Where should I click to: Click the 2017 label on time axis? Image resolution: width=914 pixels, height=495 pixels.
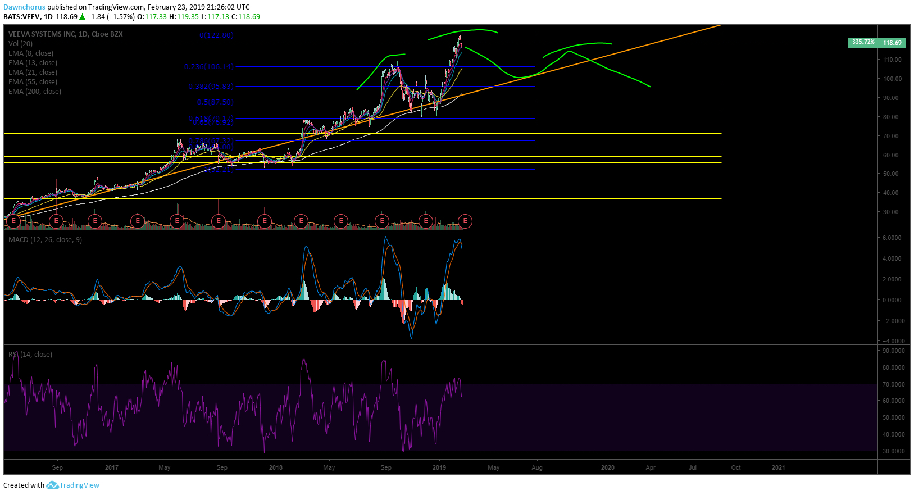(x=111, y=467)
